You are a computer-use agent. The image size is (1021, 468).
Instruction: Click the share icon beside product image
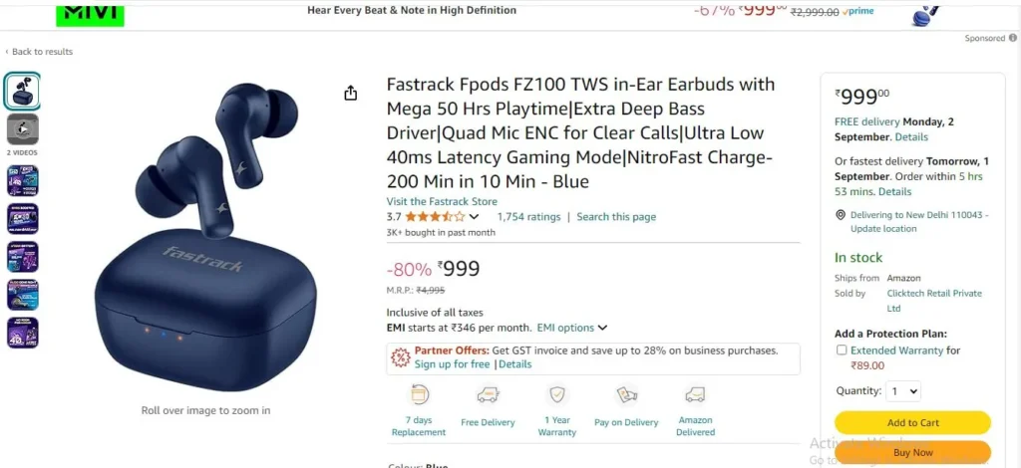click(350, 94)
